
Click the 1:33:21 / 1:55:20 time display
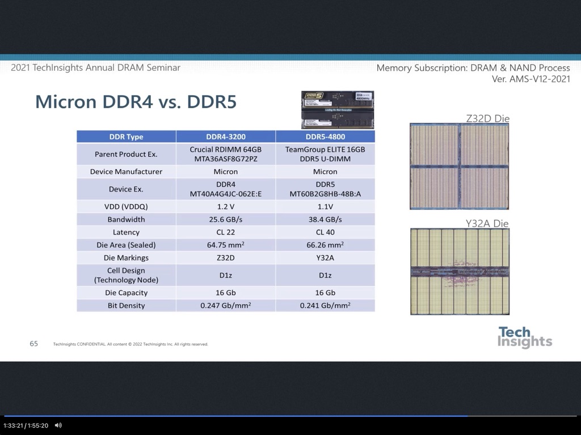(26, 425)
